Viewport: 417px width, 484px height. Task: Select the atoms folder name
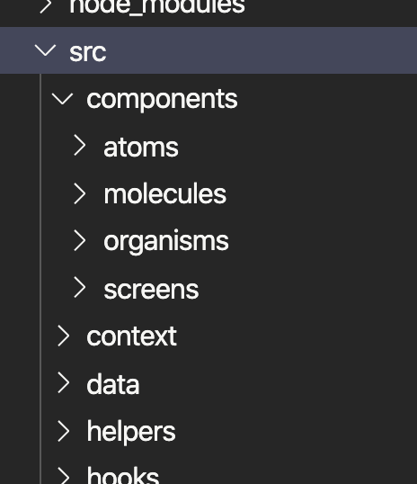[141, 148]
